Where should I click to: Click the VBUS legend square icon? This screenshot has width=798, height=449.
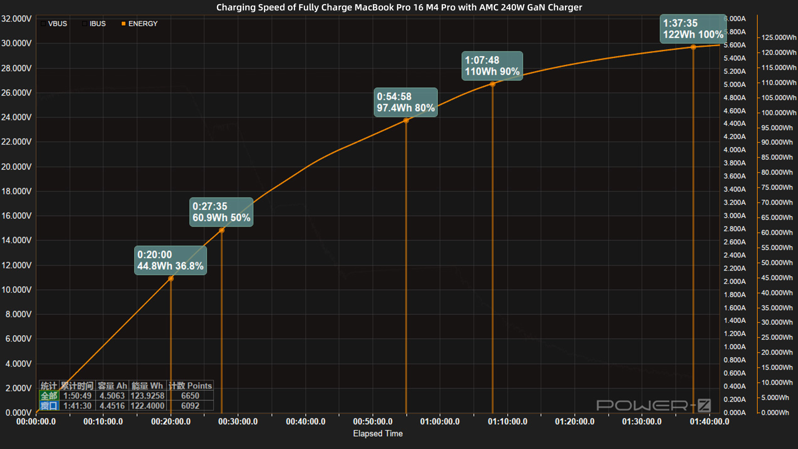(43, 24)
